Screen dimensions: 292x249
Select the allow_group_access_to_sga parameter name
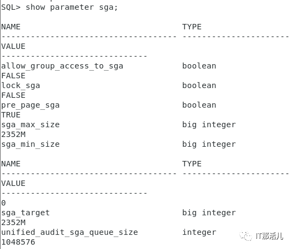point(62,66)
